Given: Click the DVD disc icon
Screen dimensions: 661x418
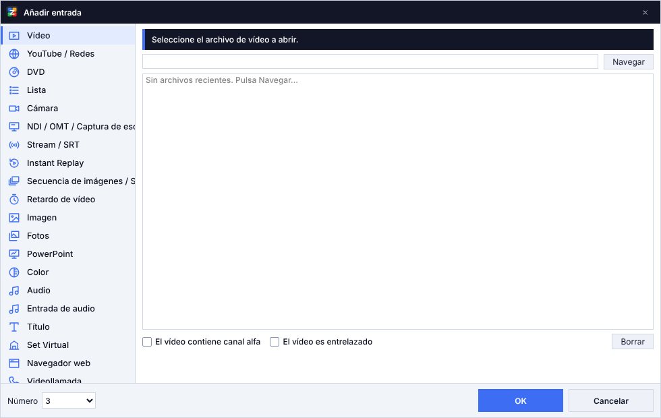Looking at the screenshot, I should [14, 72].
